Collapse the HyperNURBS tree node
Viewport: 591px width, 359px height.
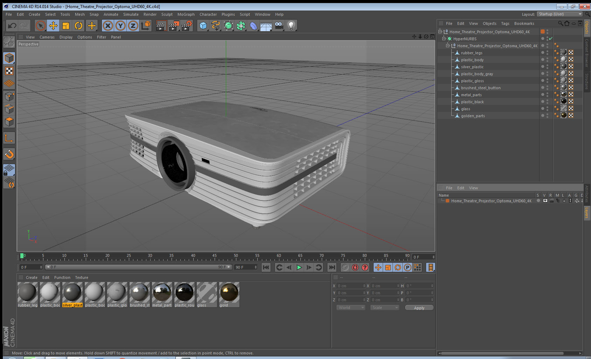coord(444,38)
